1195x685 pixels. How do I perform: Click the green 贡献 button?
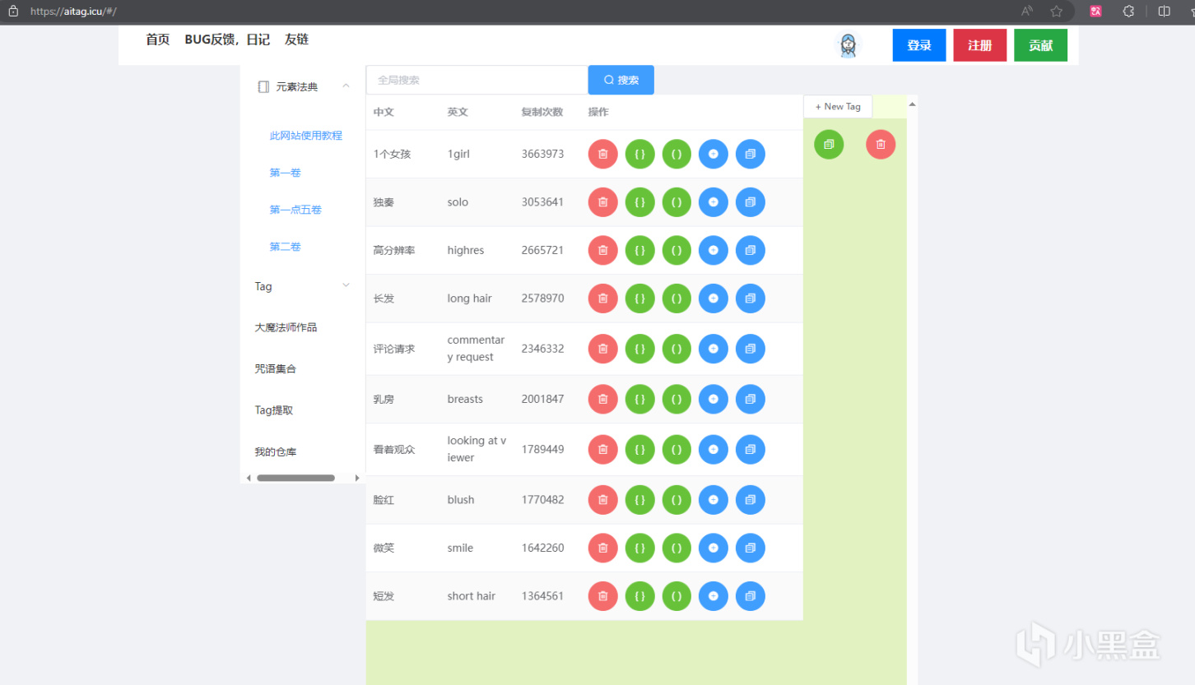pyautogui.click(x=1041, y=45)
